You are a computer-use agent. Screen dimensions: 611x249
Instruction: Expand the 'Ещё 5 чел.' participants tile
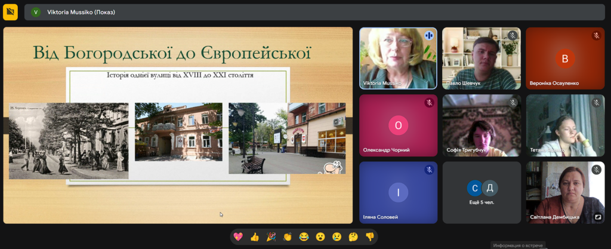[x=482, y=192]
